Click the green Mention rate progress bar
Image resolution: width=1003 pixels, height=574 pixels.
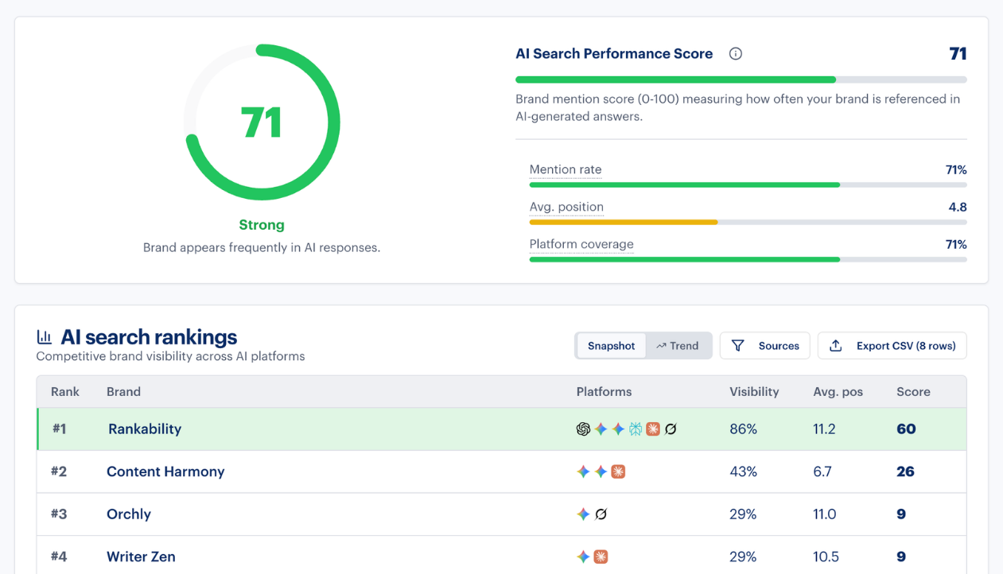(x=684, y=184)
